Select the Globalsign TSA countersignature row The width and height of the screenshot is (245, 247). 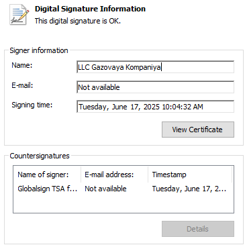click(122, 189)
